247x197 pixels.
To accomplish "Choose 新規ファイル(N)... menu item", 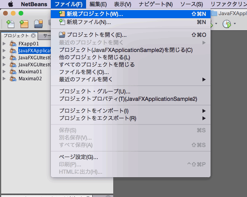I will pos(131,22).
